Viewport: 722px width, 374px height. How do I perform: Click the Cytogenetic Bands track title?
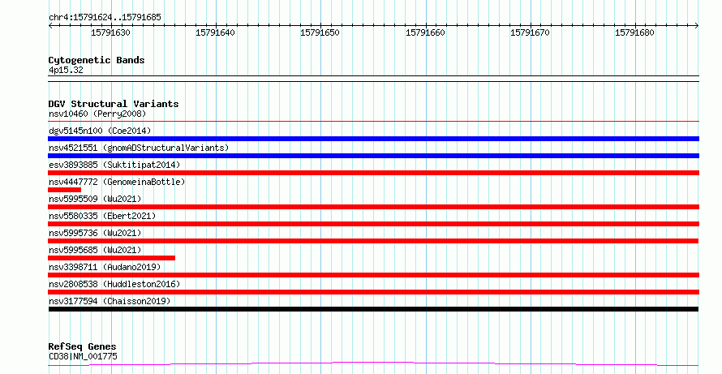point(97,60)
